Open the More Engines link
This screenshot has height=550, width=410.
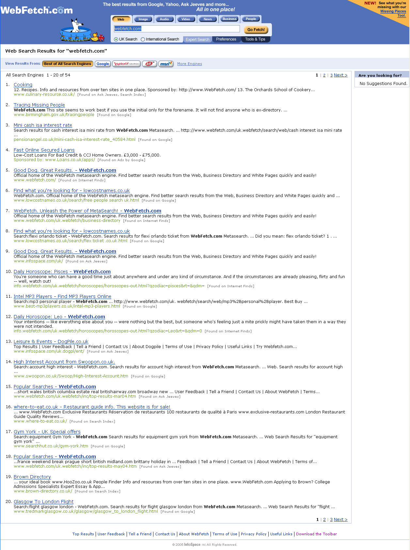(190, 64)
